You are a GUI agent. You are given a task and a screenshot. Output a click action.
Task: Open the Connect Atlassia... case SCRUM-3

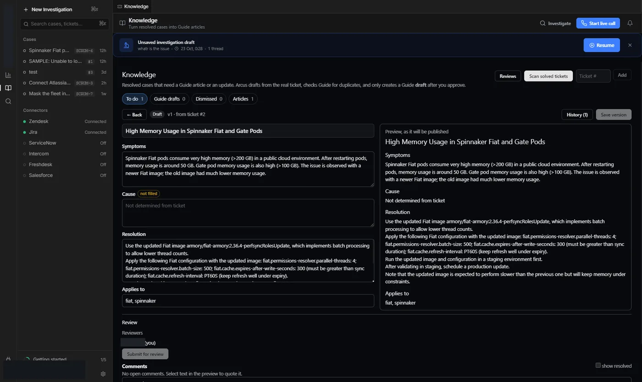click(x=65, y=83)
